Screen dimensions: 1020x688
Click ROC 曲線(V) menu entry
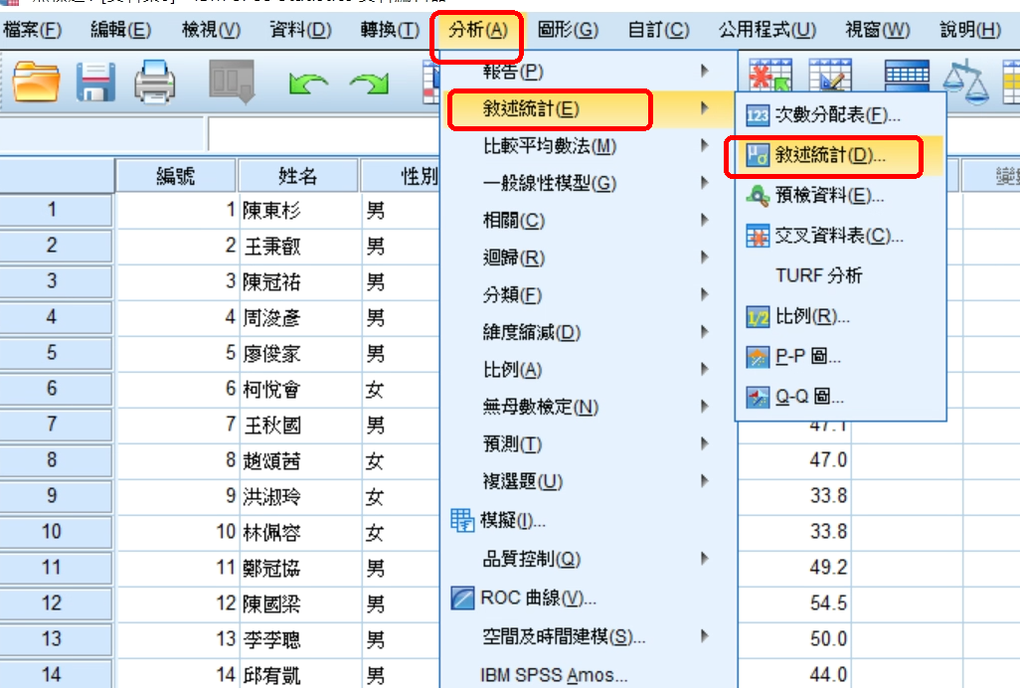(537, 599)
